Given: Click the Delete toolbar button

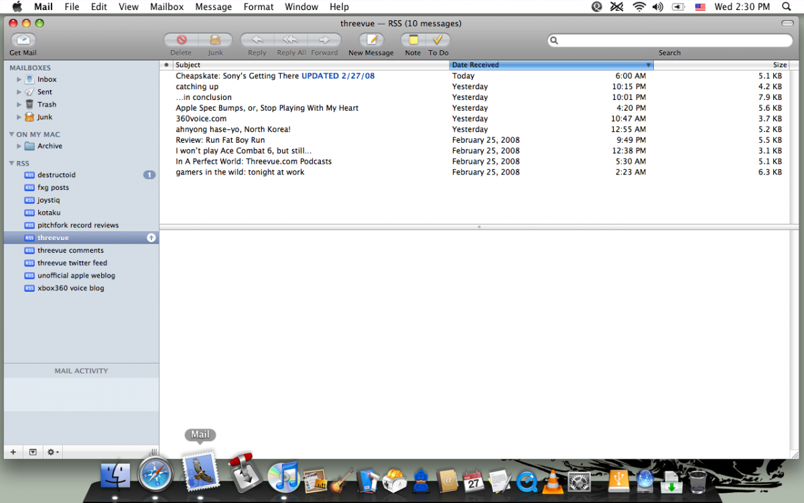Looking at the screenshot, I should (181, 40).
